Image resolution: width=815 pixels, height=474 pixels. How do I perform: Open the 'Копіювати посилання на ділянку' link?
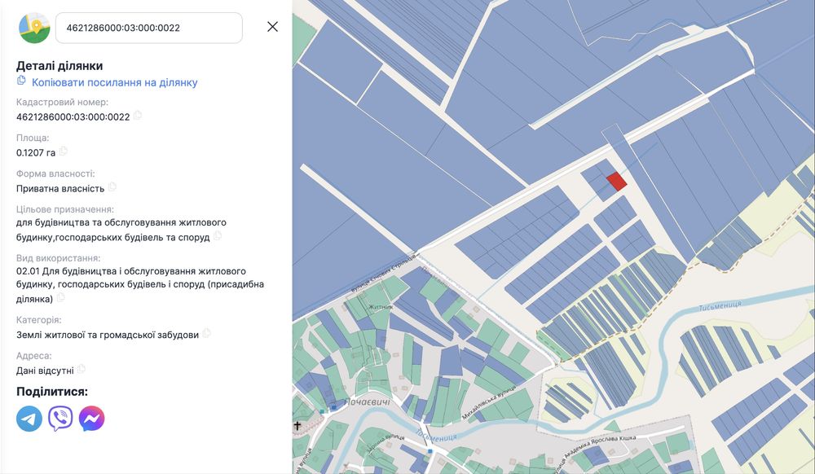click(114, 82)
